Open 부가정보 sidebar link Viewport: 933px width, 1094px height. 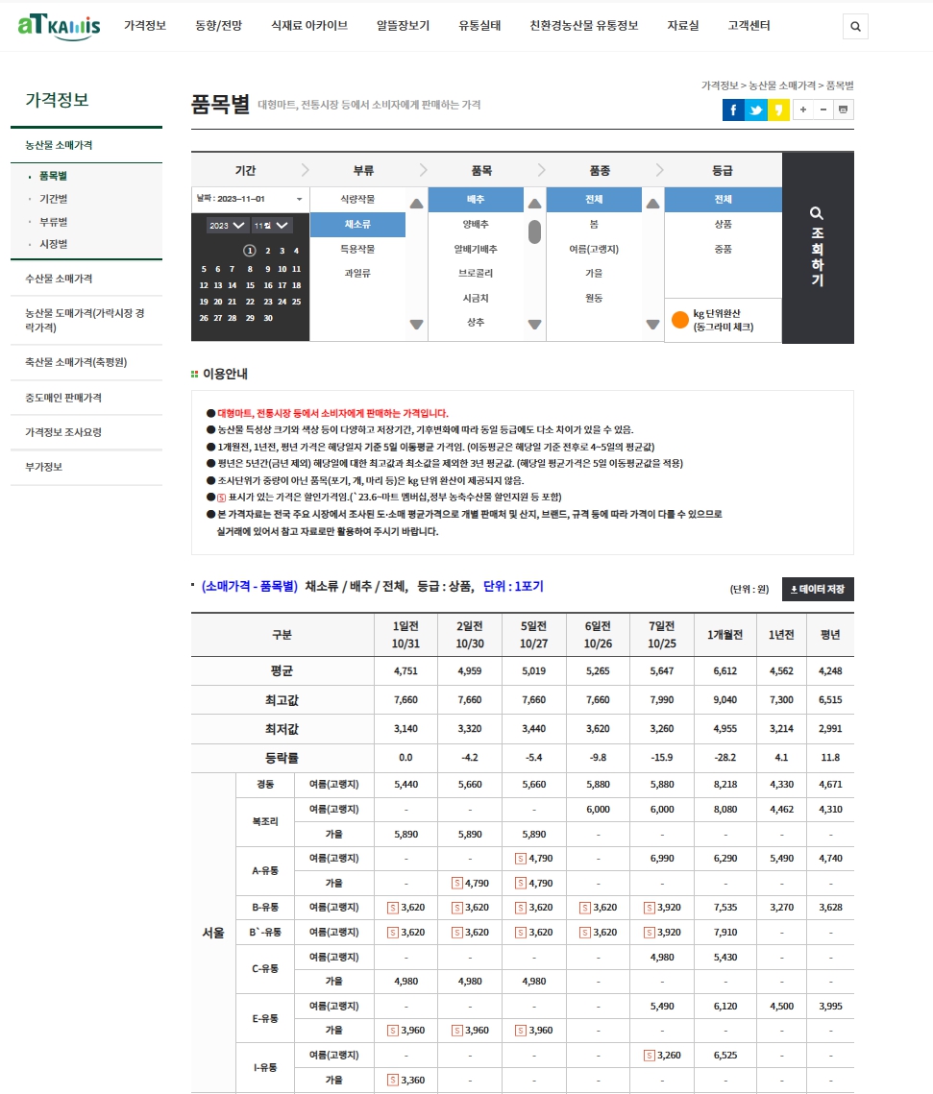44,467
